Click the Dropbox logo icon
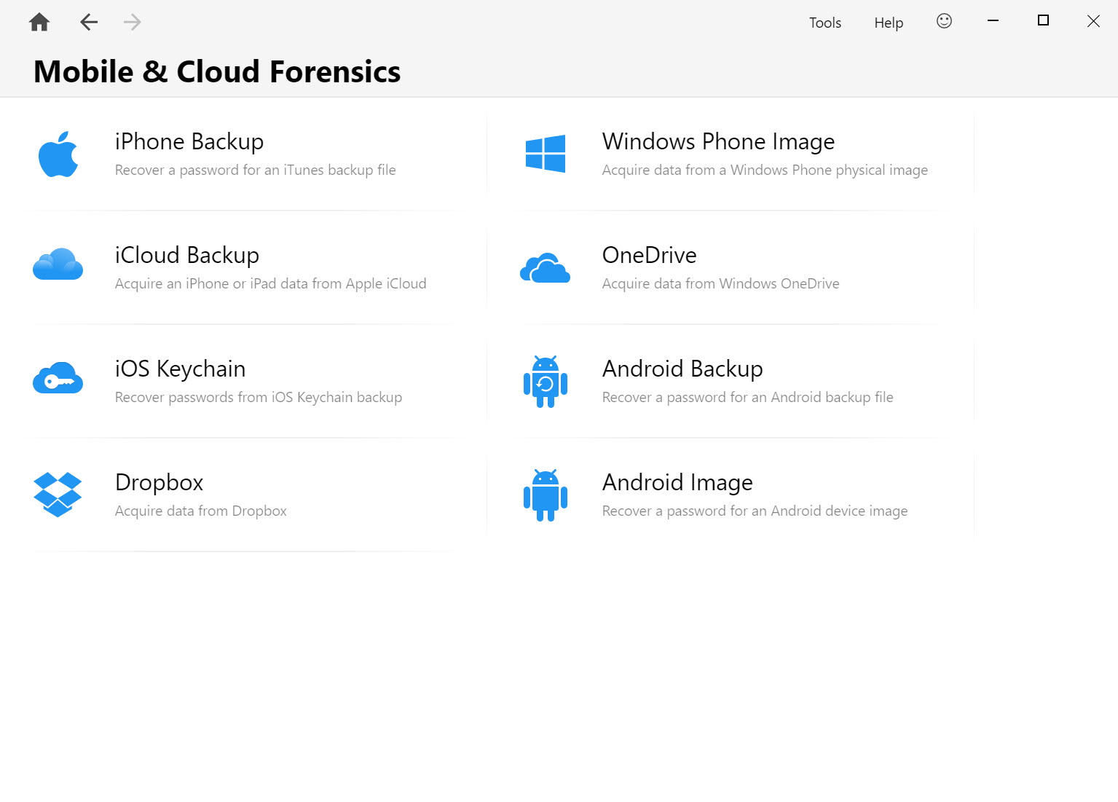The width and height of the screenshot is (1118, 802). coord(58,495)
